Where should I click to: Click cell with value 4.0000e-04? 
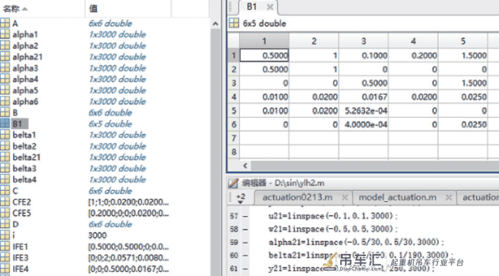(x=363, y=125)
